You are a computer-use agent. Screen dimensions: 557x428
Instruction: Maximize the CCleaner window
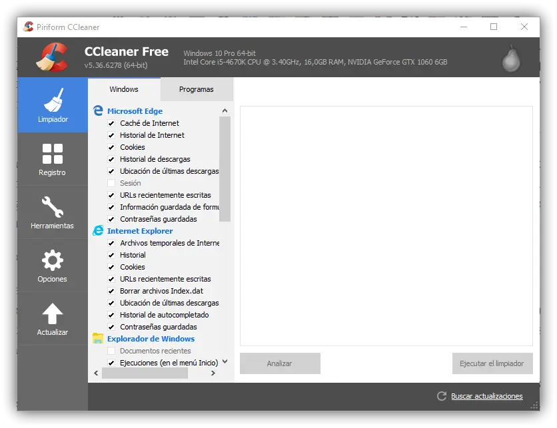[x=494, y=27]
